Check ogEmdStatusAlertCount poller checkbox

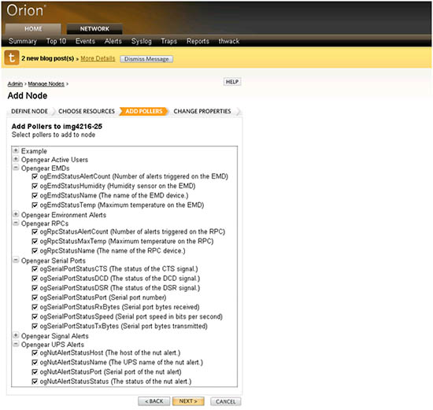click(35, 176)
